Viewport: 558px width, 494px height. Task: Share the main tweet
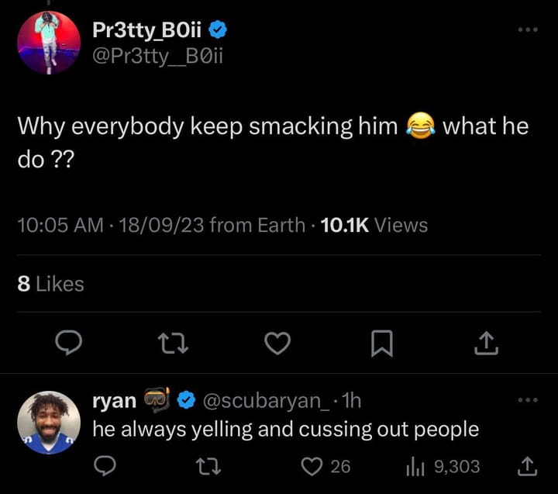point(485,342)
